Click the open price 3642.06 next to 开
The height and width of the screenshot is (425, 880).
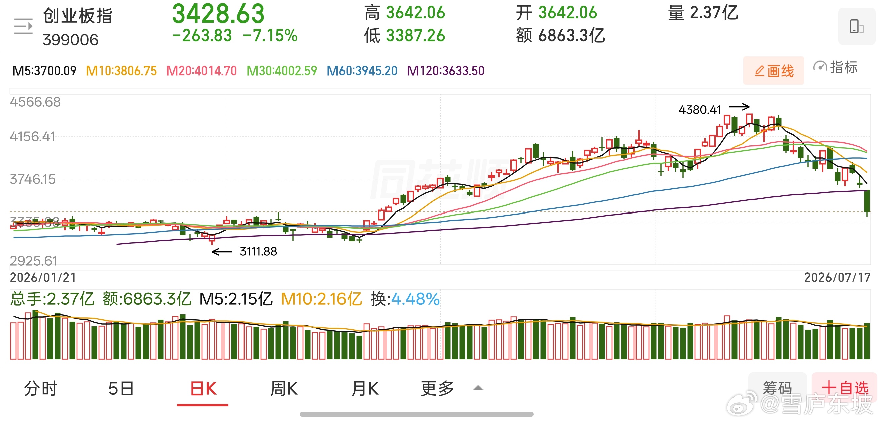(x=567, y=13)
